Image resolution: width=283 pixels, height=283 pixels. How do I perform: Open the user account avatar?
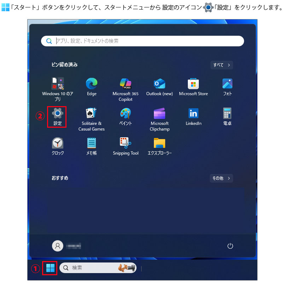click(58, 246)
